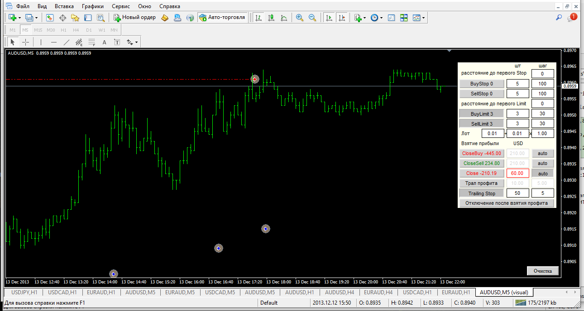This screenshot has width=584, height=311.
Task: Select the Text Label tool
Action: (x=117, y=42)
